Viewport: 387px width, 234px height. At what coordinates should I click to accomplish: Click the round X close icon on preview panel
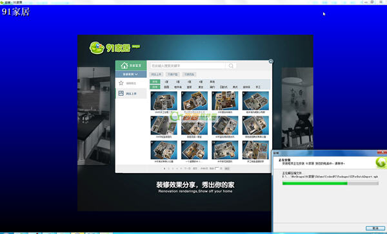tap(271, 61)
